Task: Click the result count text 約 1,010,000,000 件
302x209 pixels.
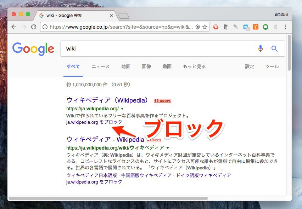Action: pos(87,85)
